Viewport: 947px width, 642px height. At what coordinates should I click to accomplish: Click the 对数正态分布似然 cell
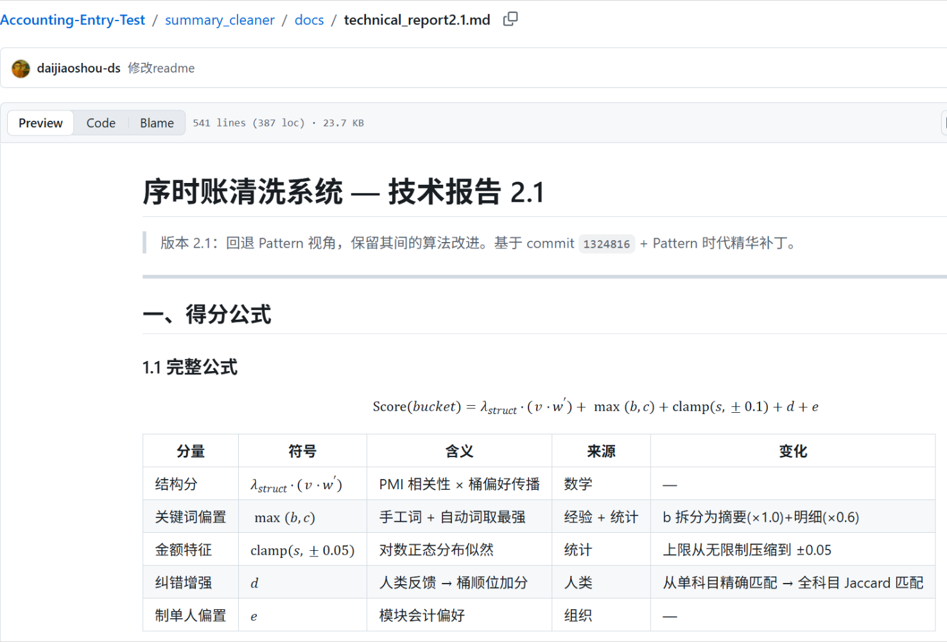coord(459,550)
